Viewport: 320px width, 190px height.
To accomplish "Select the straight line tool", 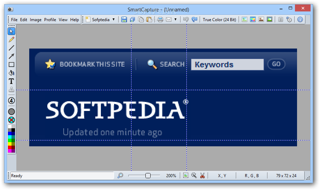I will point(11,48).
